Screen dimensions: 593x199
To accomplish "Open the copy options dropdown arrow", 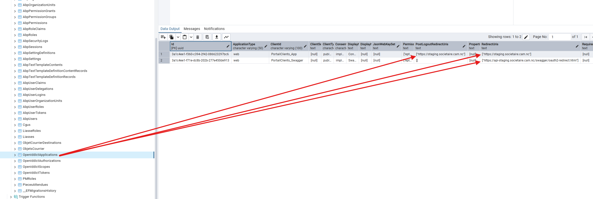I will coord(178,37).
